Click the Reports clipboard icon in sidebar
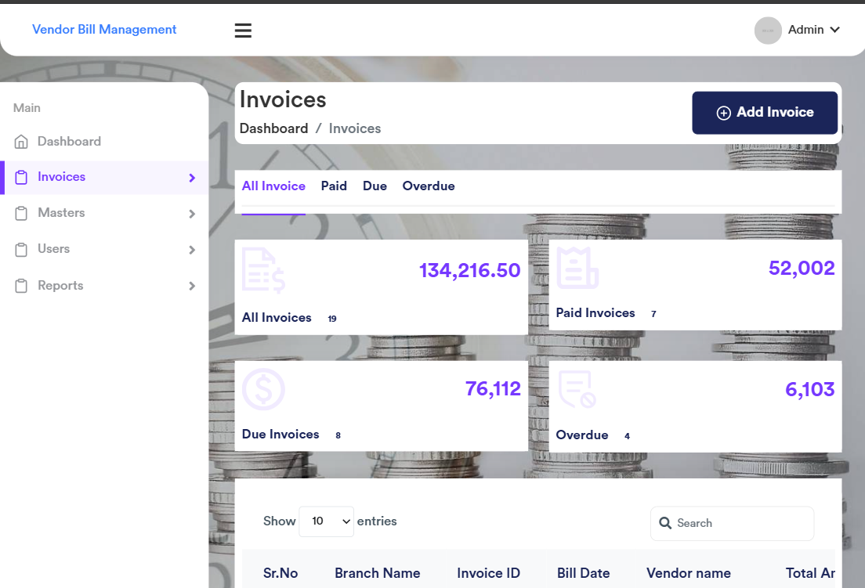 [22, 286]
